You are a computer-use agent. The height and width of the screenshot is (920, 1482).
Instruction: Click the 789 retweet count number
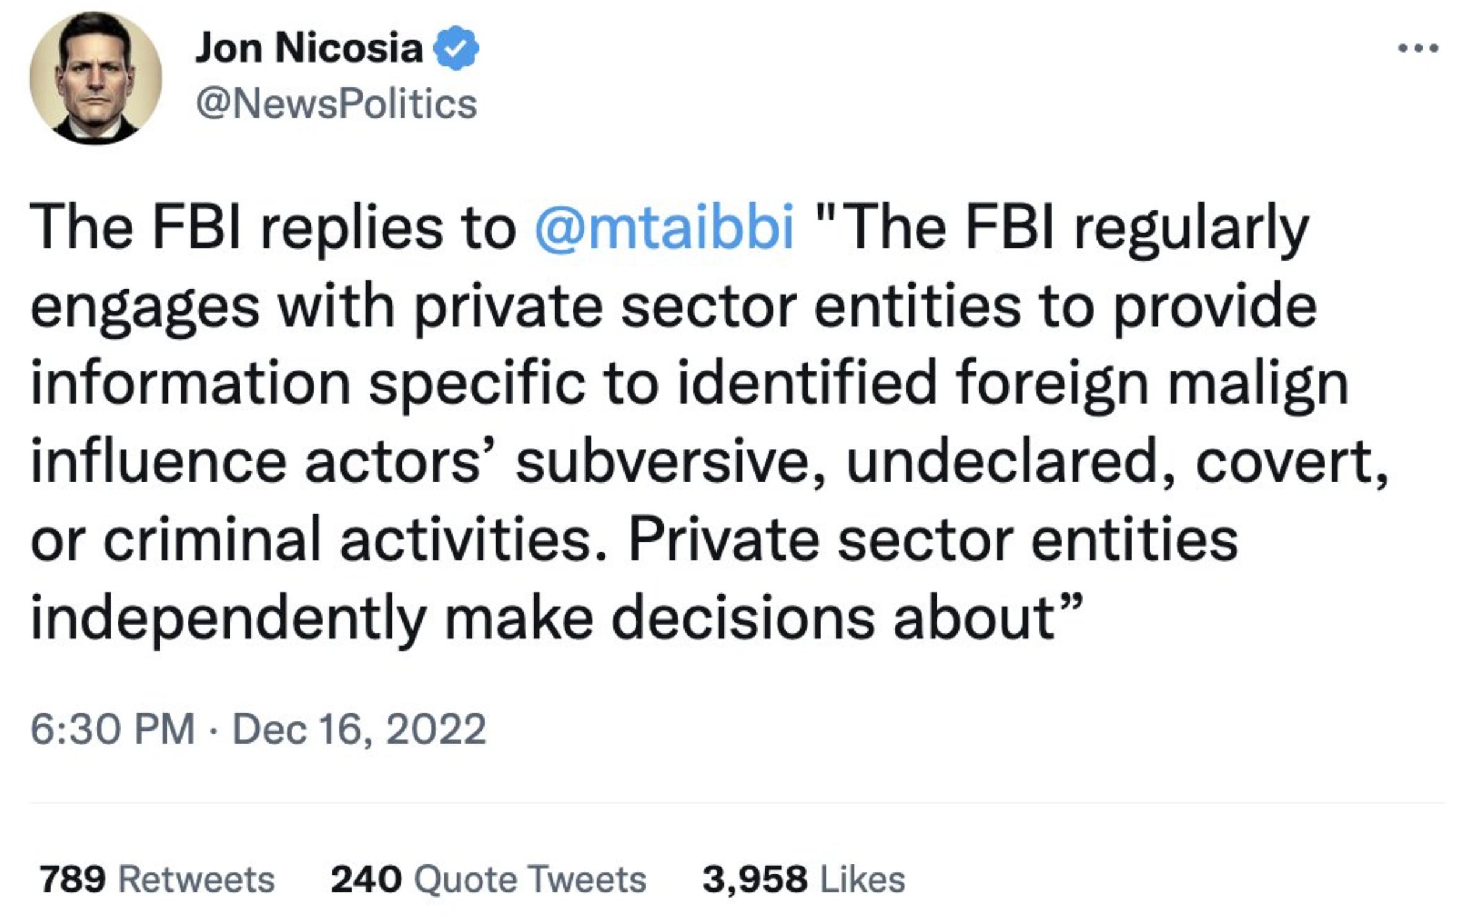coord(72,879)
